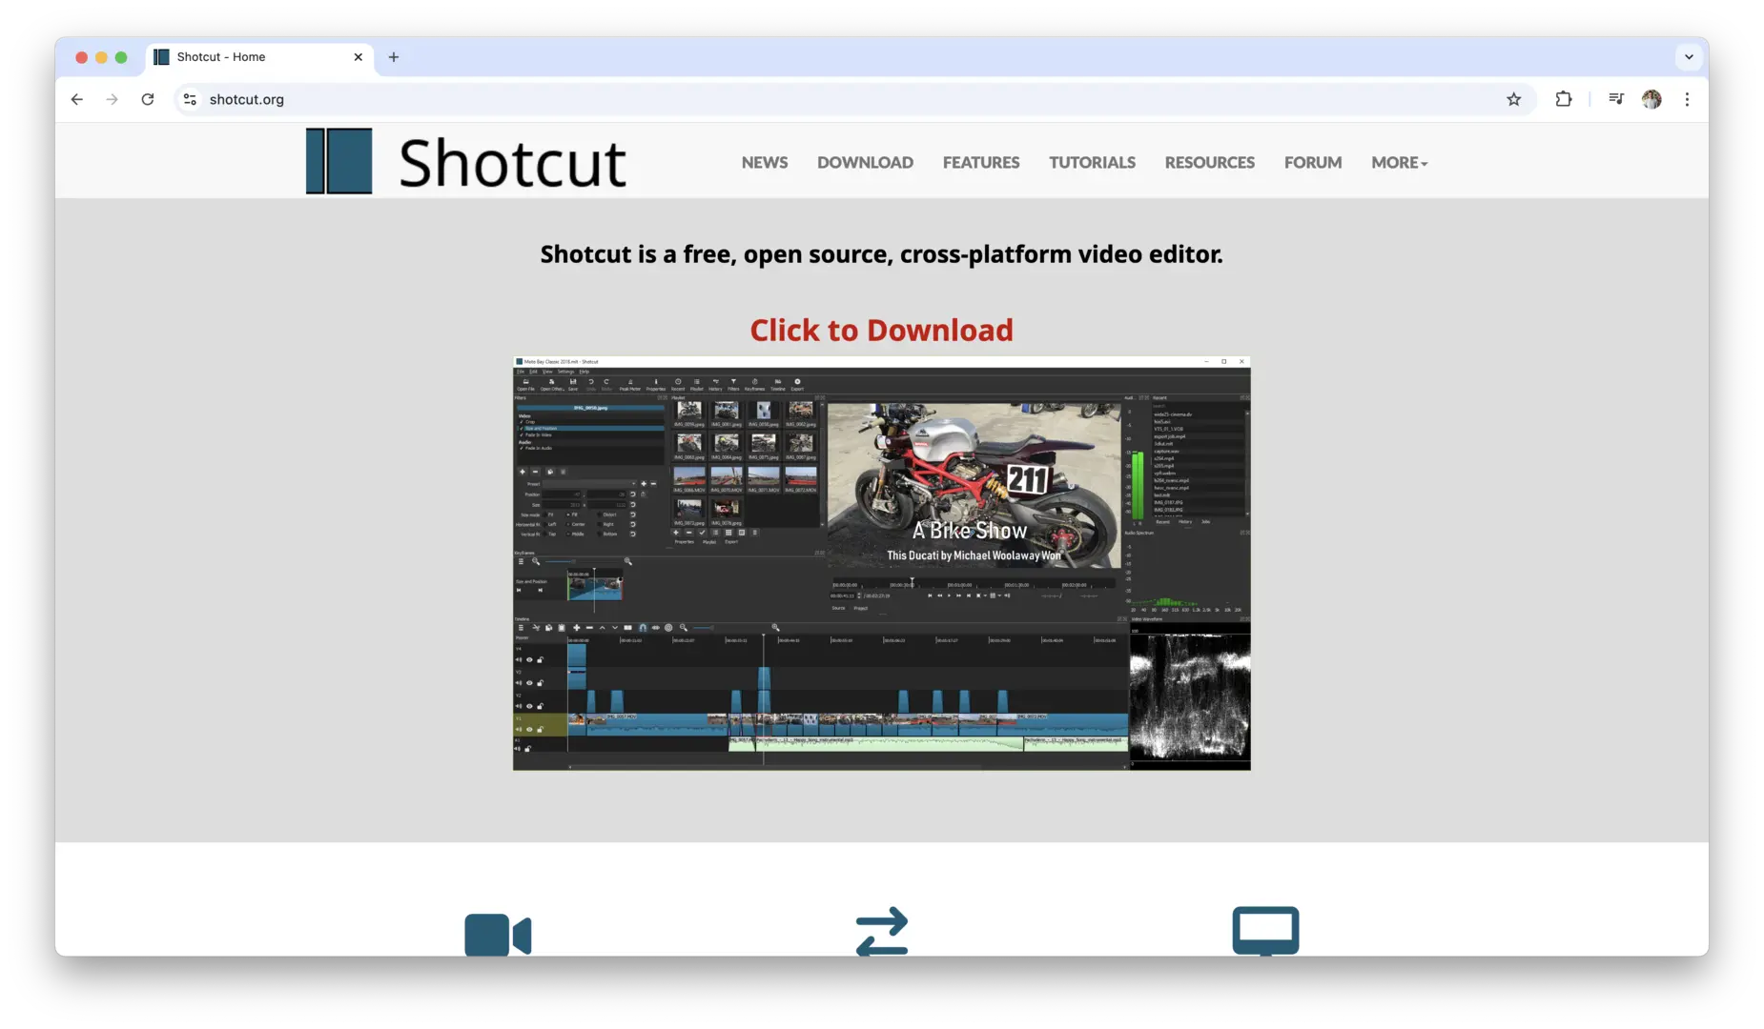Go forward in browser history
Viewport: 1764px width, 1029px height.
coord(113,99)
